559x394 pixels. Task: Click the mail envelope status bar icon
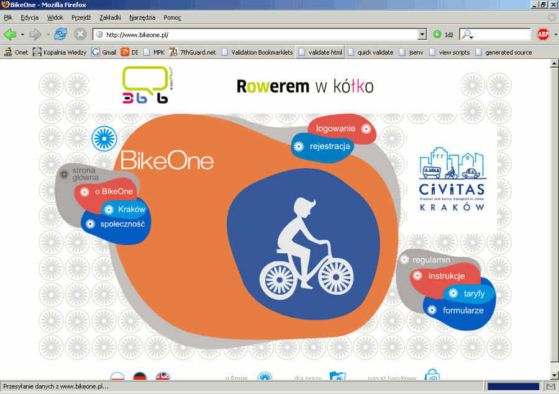click(x=551, y=387)
